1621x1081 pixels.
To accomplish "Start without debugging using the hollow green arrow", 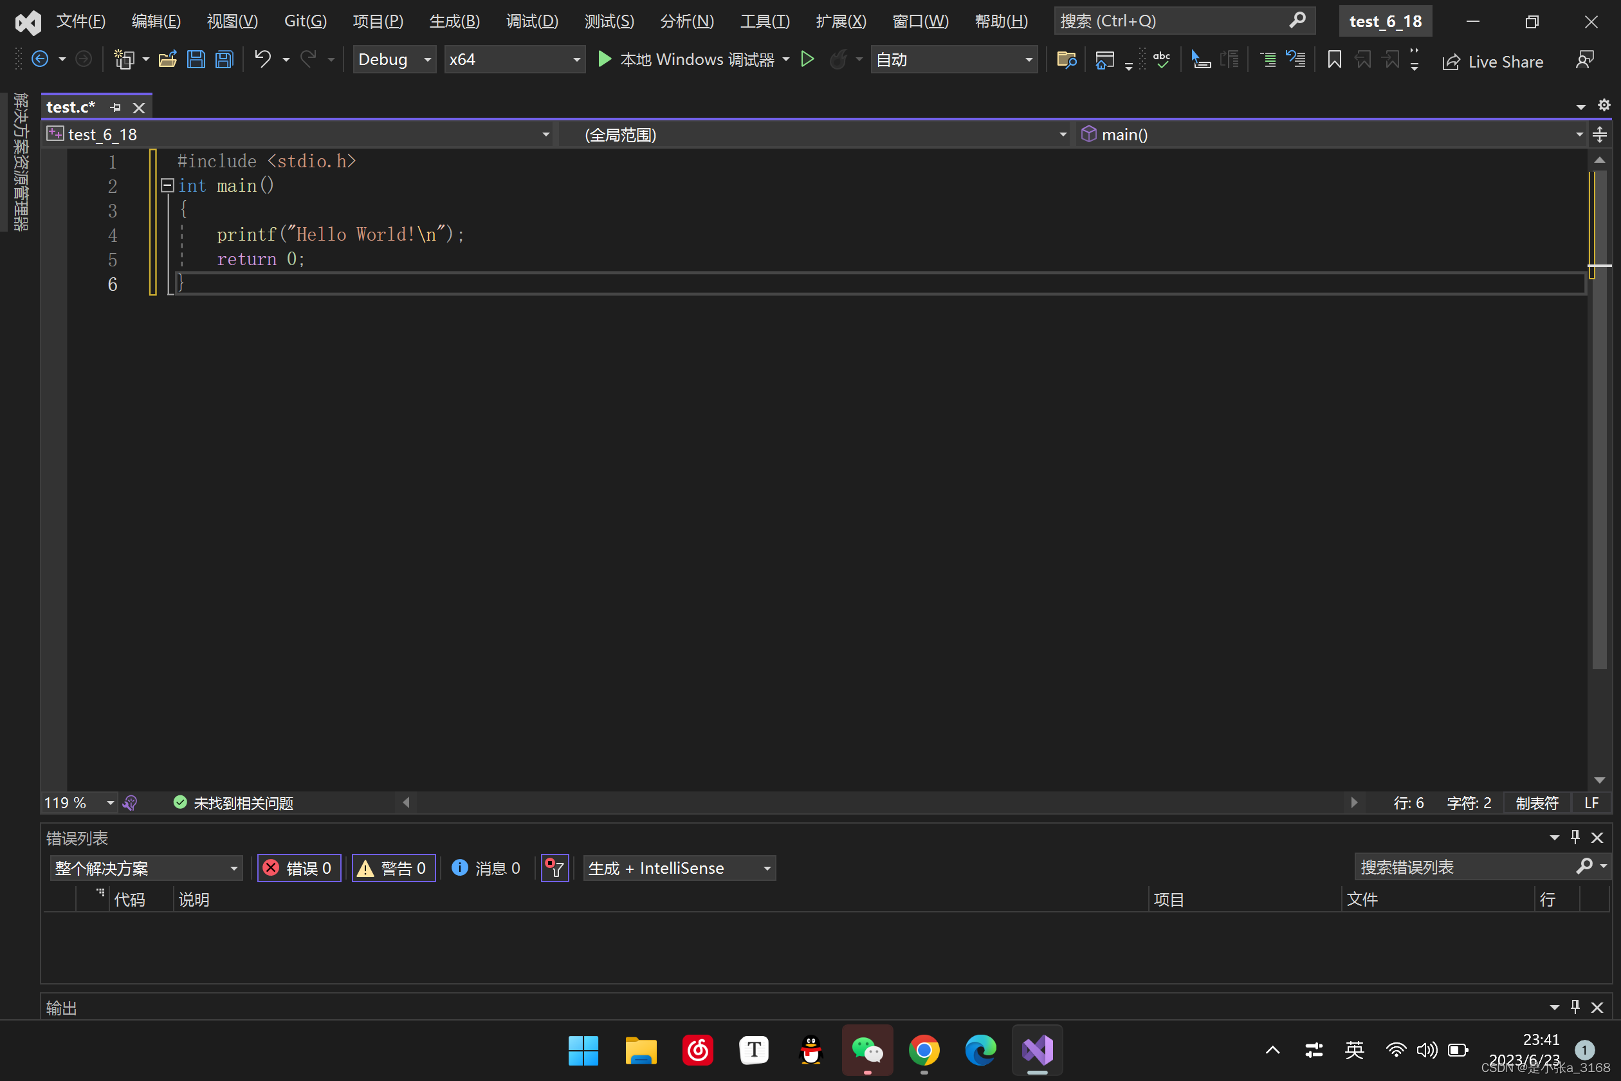I will click(x=807, y=59).
